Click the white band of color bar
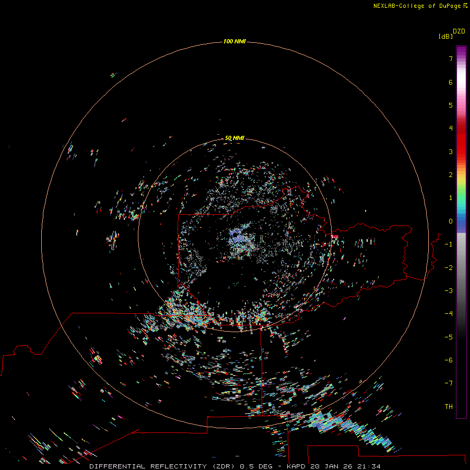The width and height of the screenshot is (470, 470). [461, 78]
